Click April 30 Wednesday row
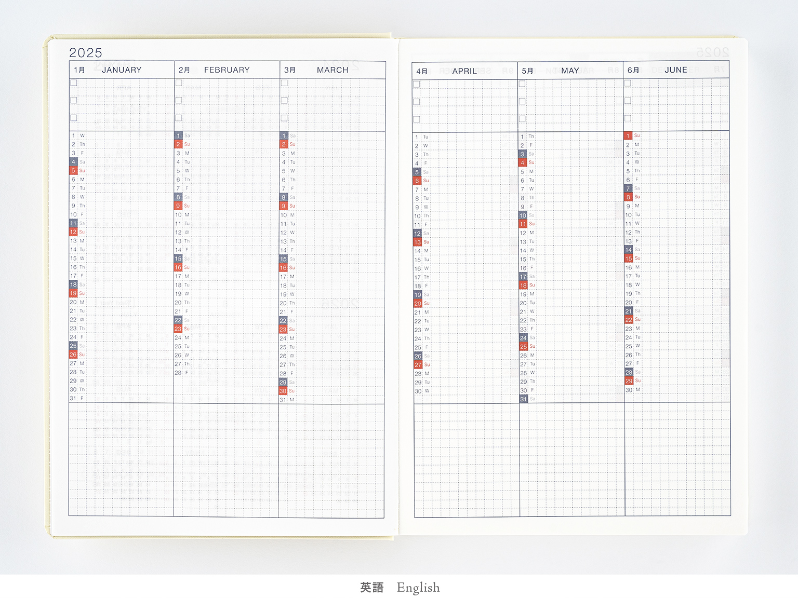This screenshot has width=798, height=598. pos(422,391)
